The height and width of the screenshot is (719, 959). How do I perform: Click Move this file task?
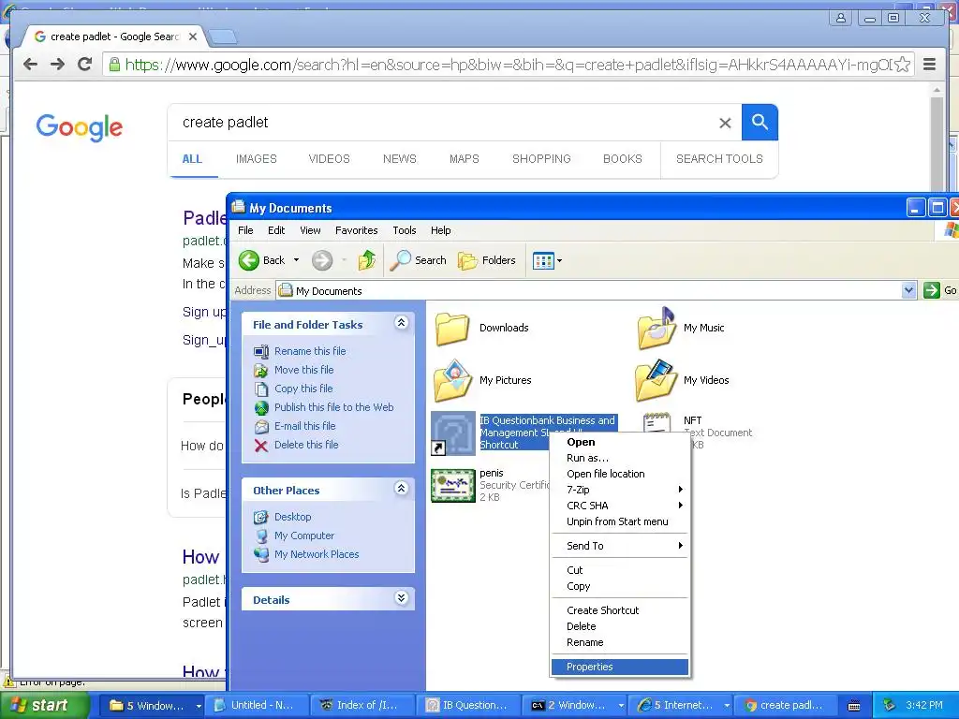pos(304,370)
